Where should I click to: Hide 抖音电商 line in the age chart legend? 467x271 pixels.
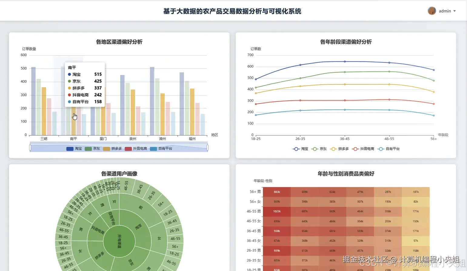point(363,149)
